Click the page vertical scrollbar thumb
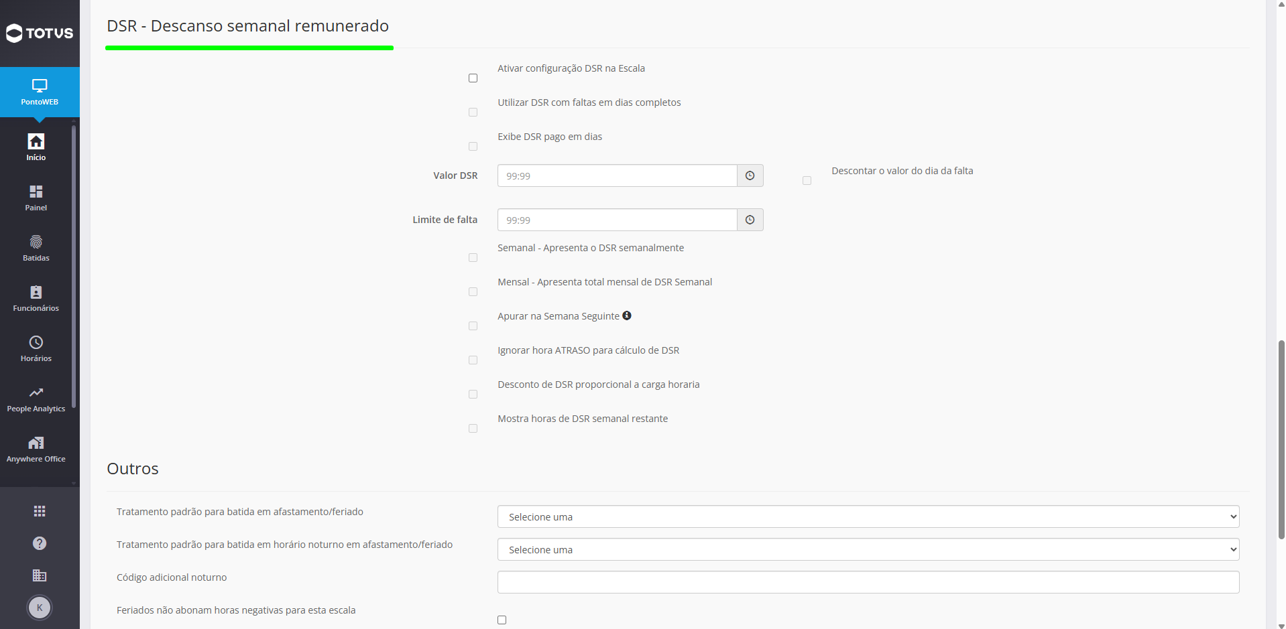 tap(1281, 439)
